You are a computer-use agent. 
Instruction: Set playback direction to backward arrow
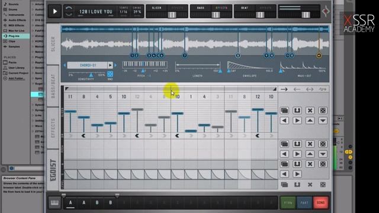coord(297,89)
